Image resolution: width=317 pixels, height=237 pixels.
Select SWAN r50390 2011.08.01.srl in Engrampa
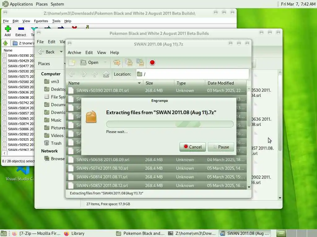[156, 90]
